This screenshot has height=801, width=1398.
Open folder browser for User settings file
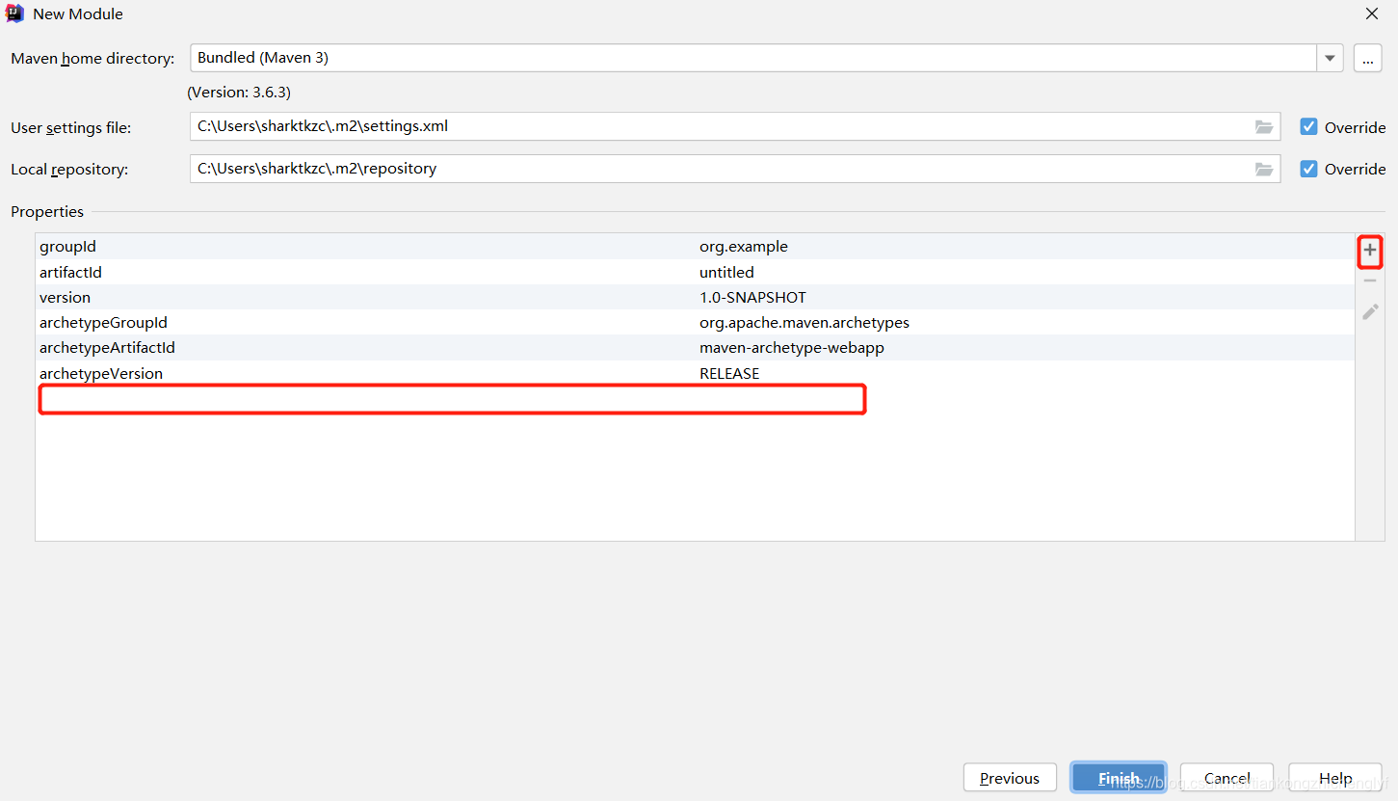[1264, 126]
